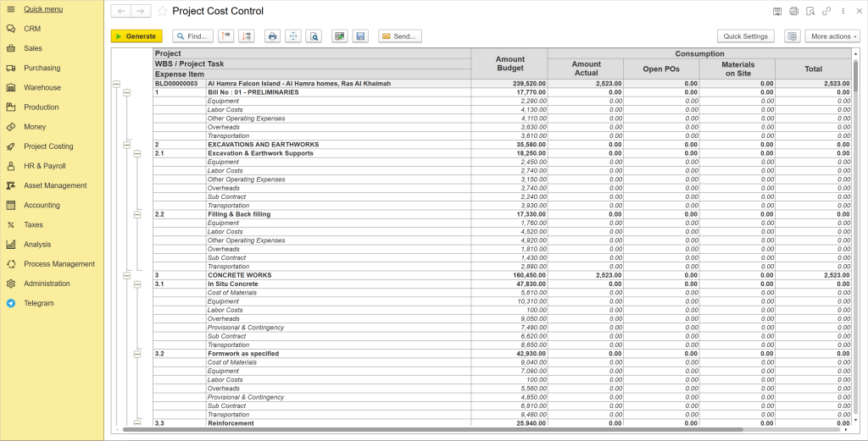Click report settings gear icon beside More actions
Image resolution: width=868 pixels, height=441 pixels.
[x=793, y=36]
